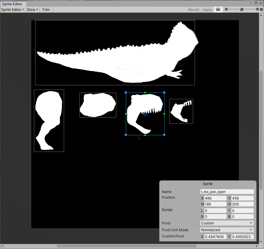Open the Slice dropdown menu

(32, 9)
